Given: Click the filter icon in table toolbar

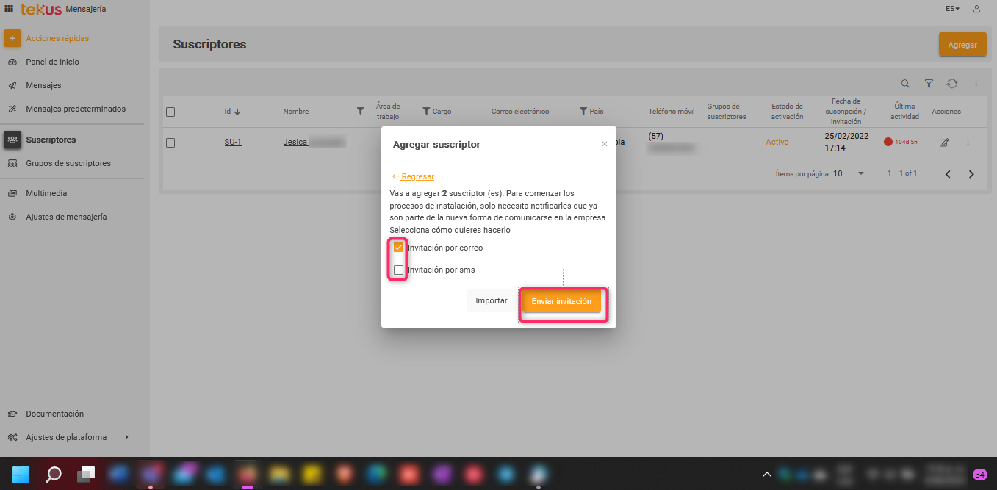Looking at the screenshot, I should (x=929, y=84).
